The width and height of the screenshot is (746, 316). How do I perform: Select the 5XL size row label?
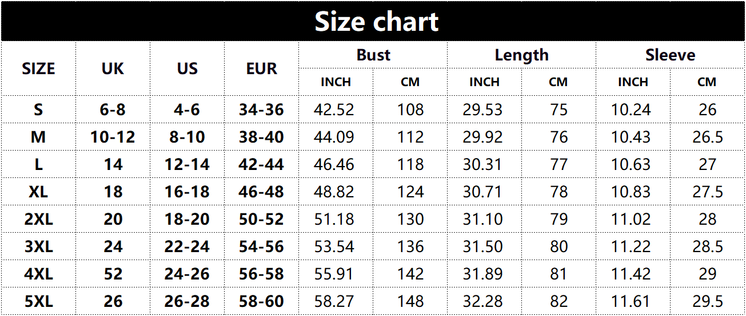38,301
